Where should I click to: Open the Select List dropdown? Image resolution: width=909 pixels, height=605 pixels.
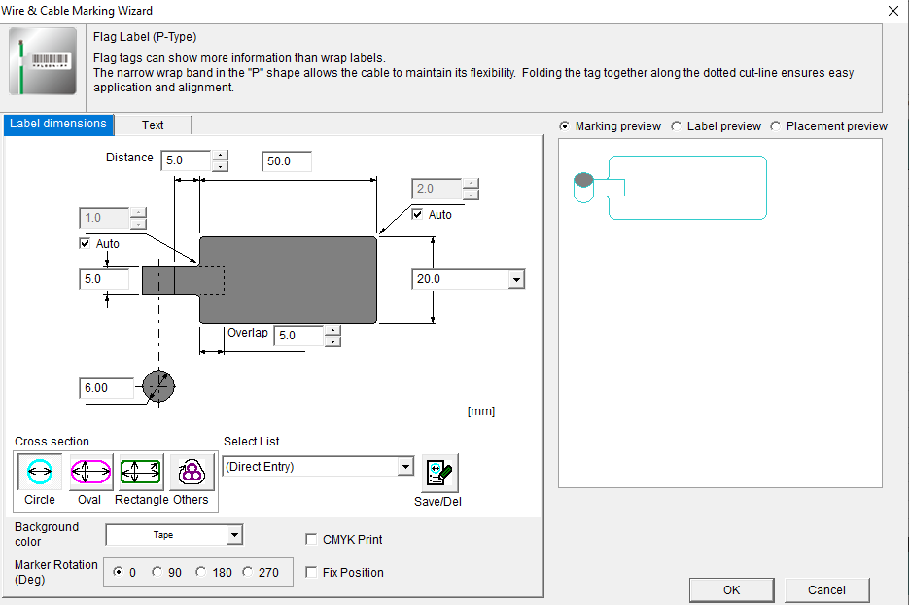tap(405, 467)
